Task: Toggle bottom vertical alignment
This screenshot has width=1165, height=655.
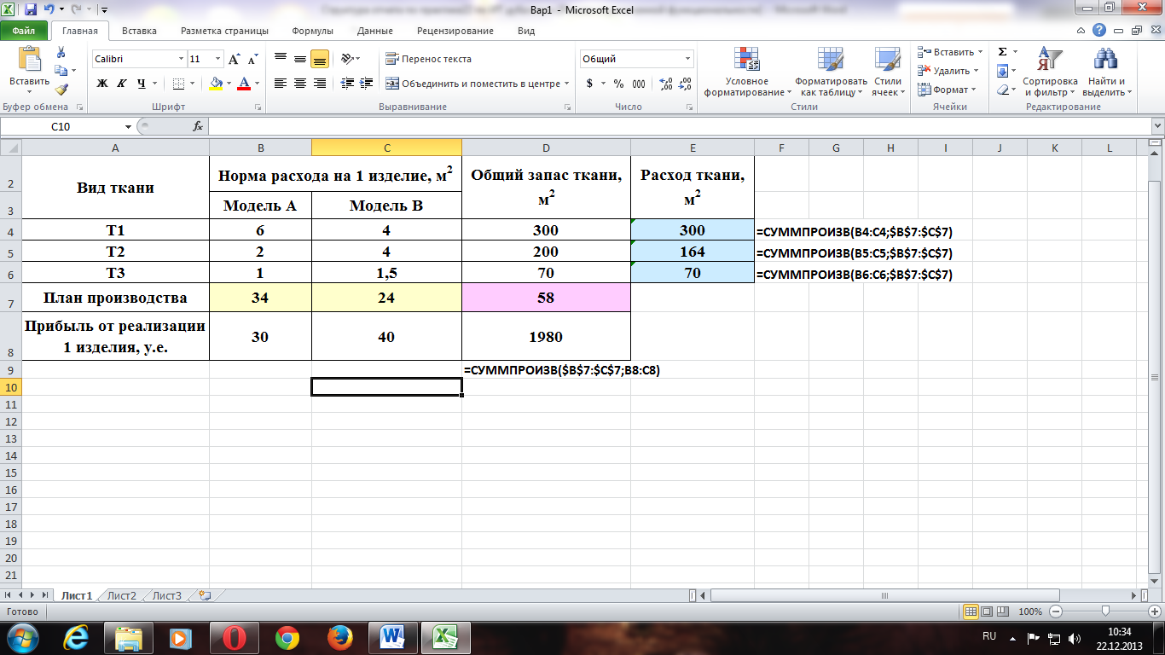Action: point(320,60)
